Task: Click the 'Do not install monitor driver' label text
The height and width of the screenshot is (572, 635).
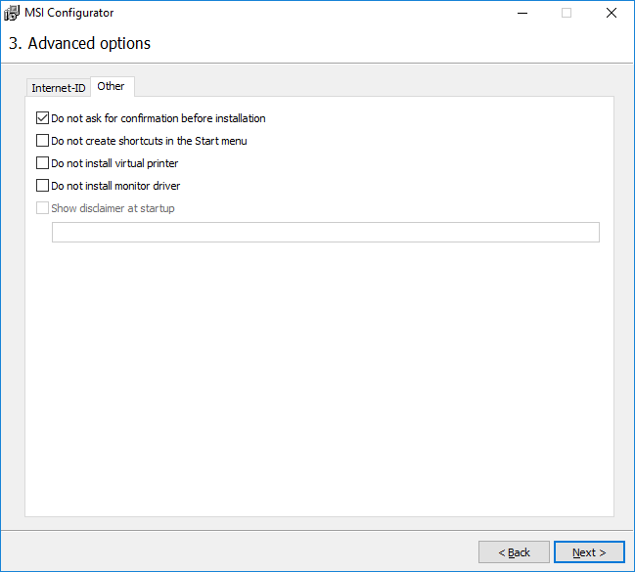Action: point(115,186)
